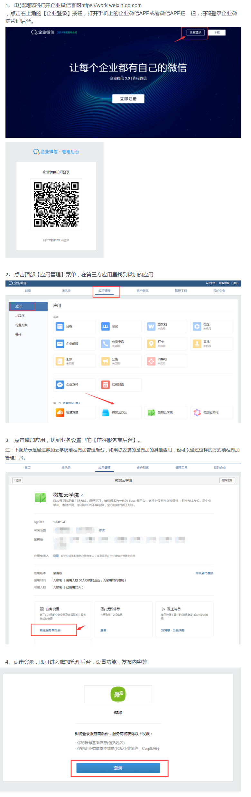Click the 企业登录 button on homepage
The image size is (251, 797).
[x=195, y=32]
